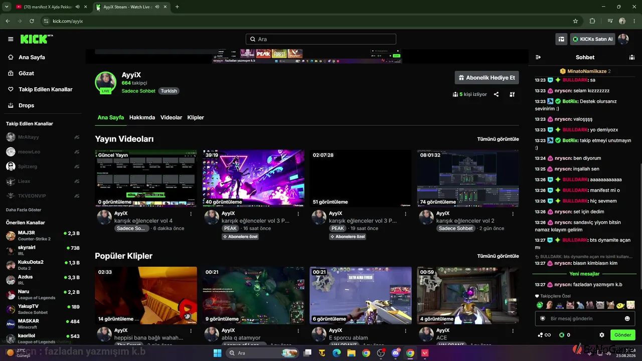Play the 08:01:32 stream video thumbnail
The image size is (642, 361).
click(x=468, y=178)
